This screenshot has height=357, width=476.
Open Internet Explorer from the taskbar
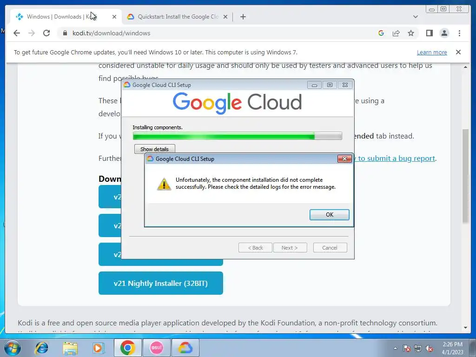pyautogui.click(x=41, y=348)
